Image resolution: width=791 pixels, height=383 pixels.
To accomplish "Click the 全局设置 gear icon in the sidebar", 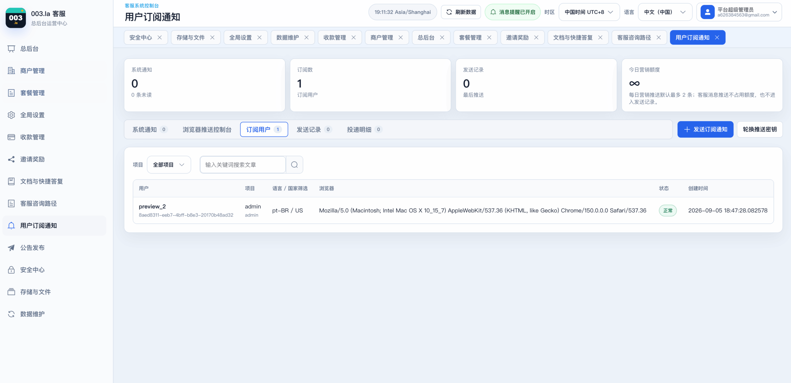I will tap(11, 115).
